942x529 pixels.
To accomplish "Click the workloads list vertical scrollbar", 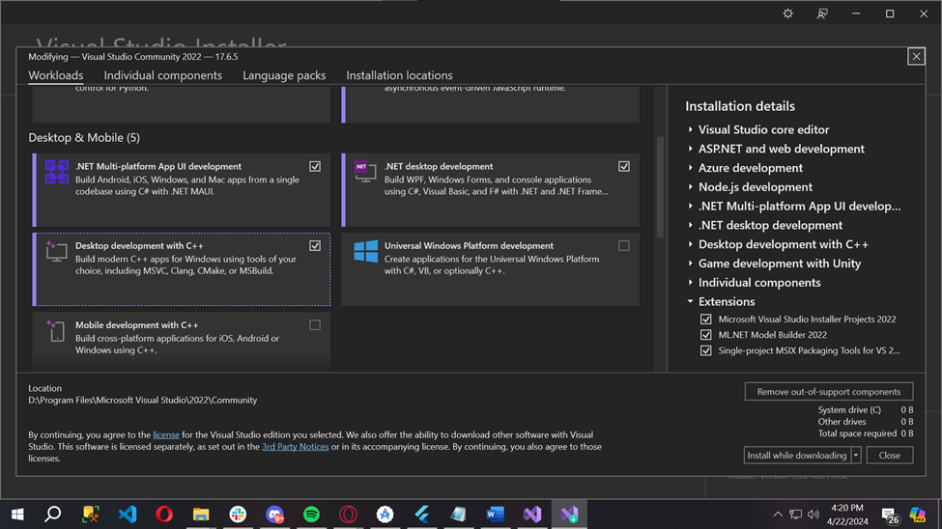I will 660,187.
